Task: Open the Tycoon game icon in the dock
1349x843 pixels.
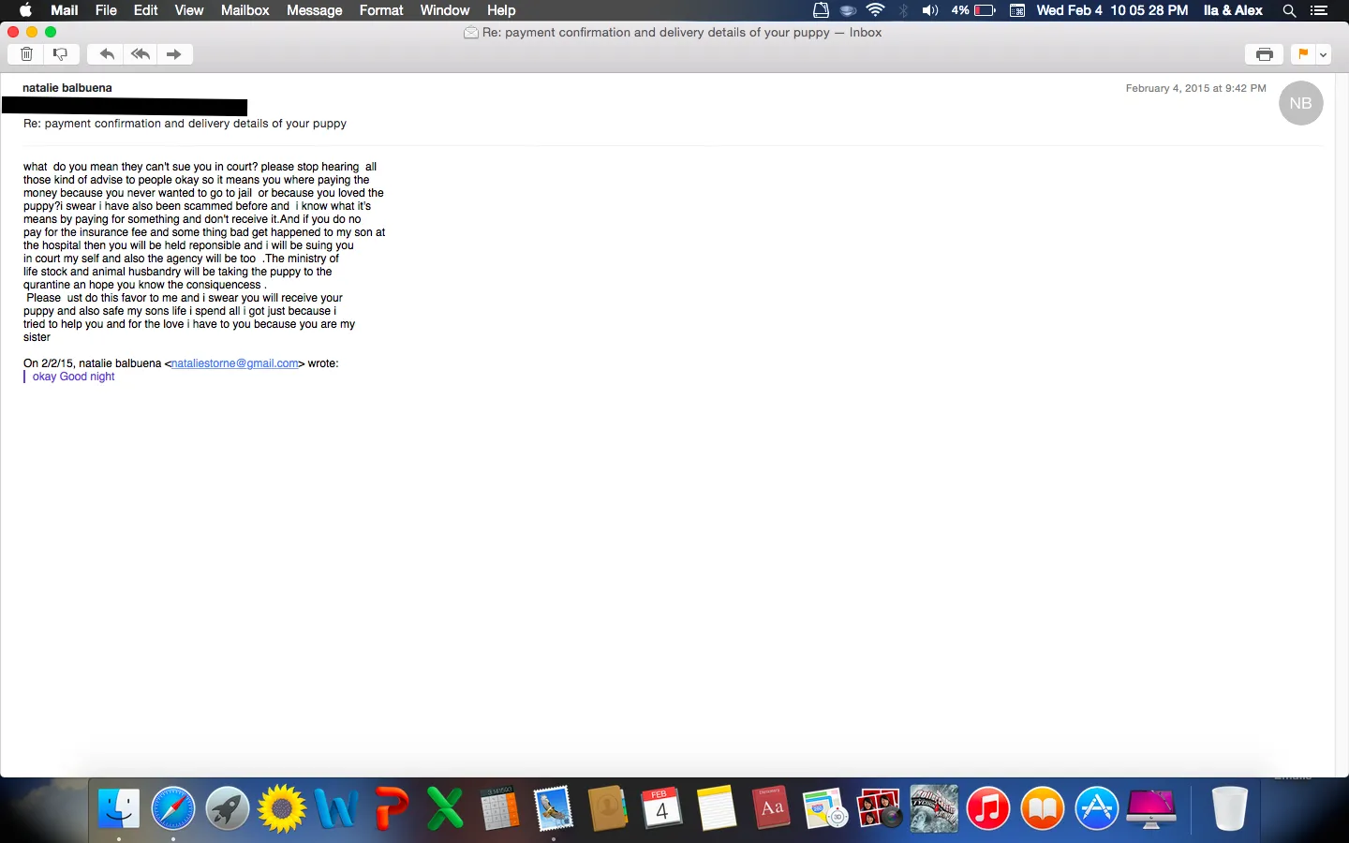Action: (x=934, y=808)
